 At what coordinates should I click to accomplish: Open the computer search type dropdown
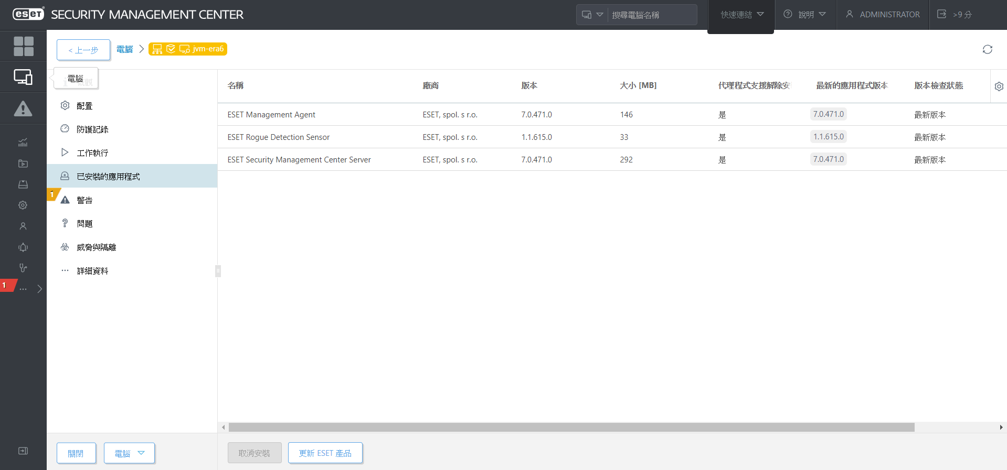(x=592, y=15)
